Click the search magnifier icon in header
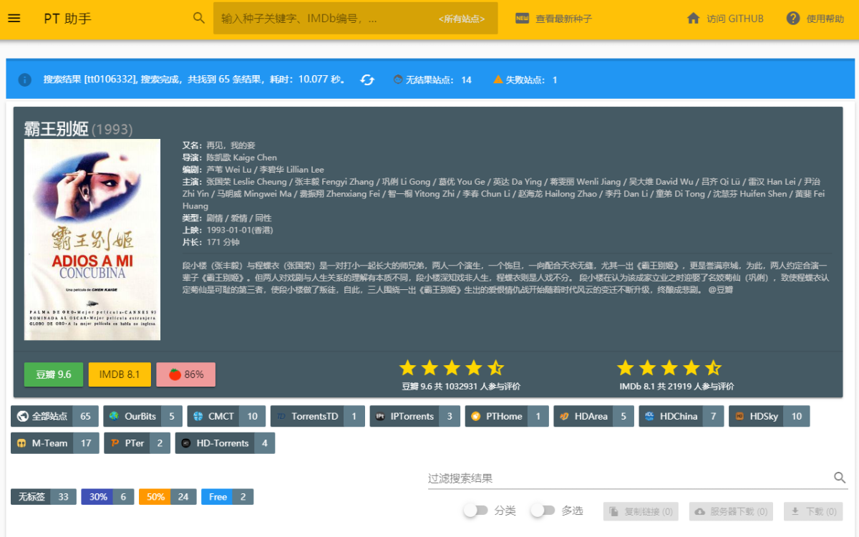The image size is (859, 537). pyautogui.click(x=199, y=19)
